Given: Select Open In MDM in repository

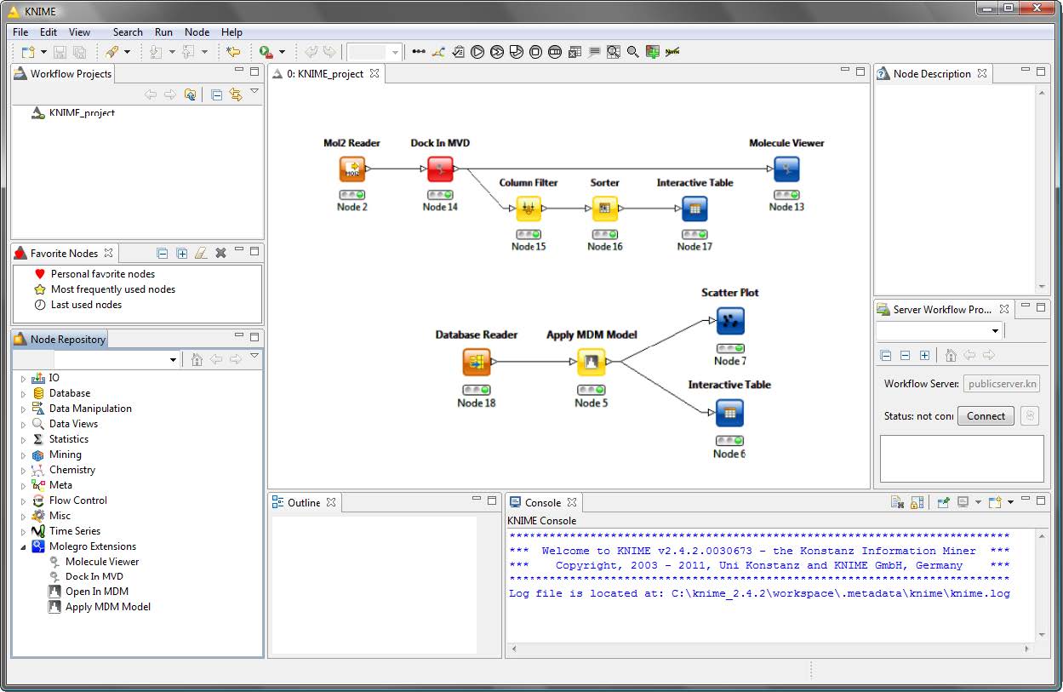Looking at the screenshot, I should pos(96,592).
